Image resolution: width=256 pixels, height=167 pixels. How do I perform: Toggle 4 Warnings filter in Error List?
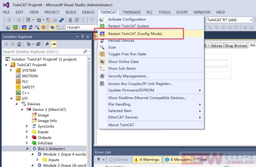pos(147,160)
